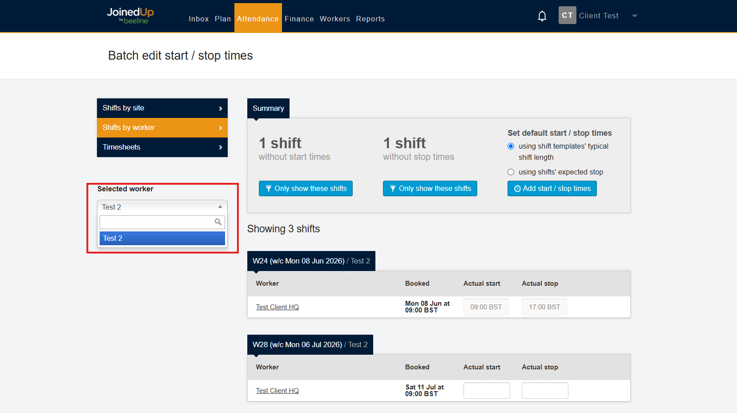Screen dimensions: 737x413
Task: Click the Client Test username
Action: coord(599,16)
